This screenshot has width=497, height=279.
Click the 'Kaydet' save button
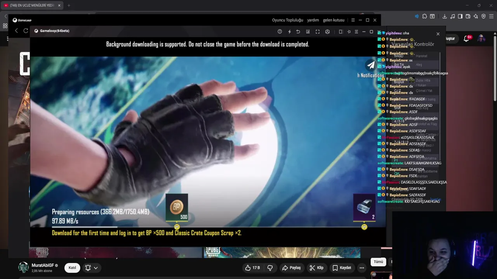click(x=342, y=268)
